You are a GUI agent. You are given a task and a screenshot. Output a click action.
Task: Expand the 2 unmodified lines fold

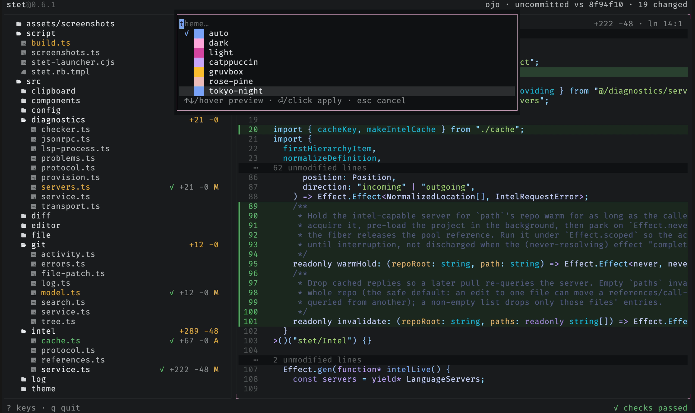tap(463, 360)
